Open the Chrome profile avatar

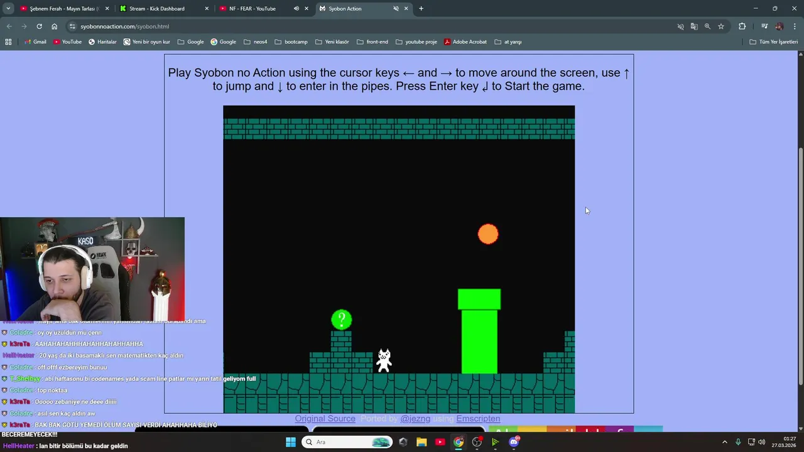pyautogui.click(x=780, y=26)
